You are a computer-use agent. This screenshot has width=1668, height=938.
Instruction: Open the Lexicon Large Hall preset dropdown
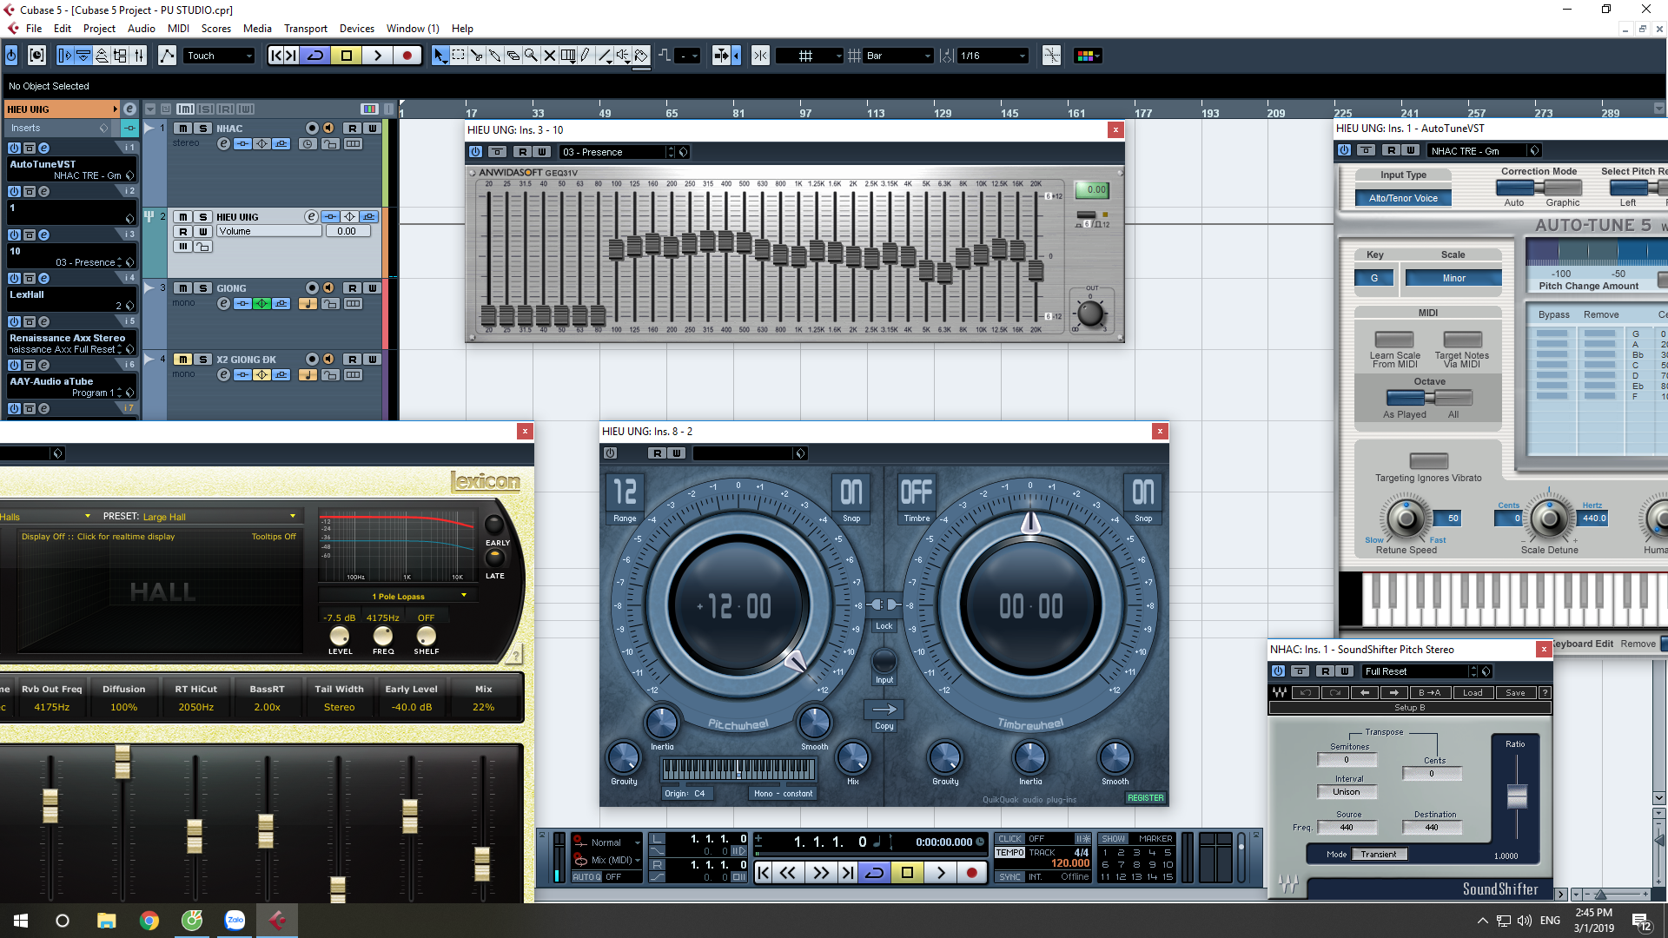[219, 517]
